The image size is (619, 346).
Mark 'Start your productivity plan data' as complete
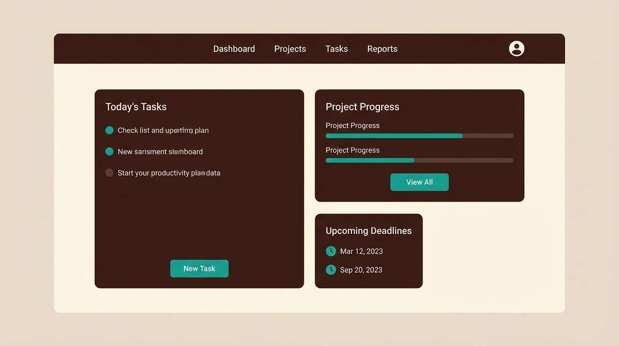click(109, 173)
